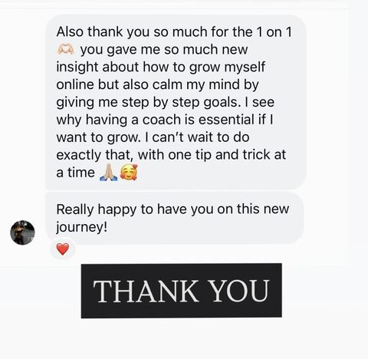Open the sender's circular profile avatar
The image size is (368, 359).
(x=22, y=232)
